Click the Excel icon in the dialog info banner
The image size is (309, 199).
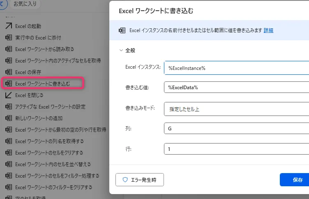(122, 30)
